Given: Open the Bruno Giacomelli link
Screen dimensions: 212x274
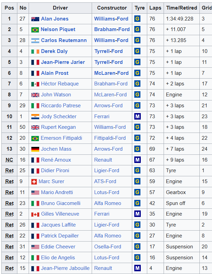Looking at the screenshot, I should [x=61, y=203].
